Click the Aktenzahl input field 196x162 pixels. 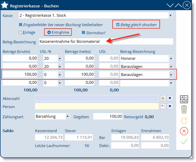tap(97, 98)
